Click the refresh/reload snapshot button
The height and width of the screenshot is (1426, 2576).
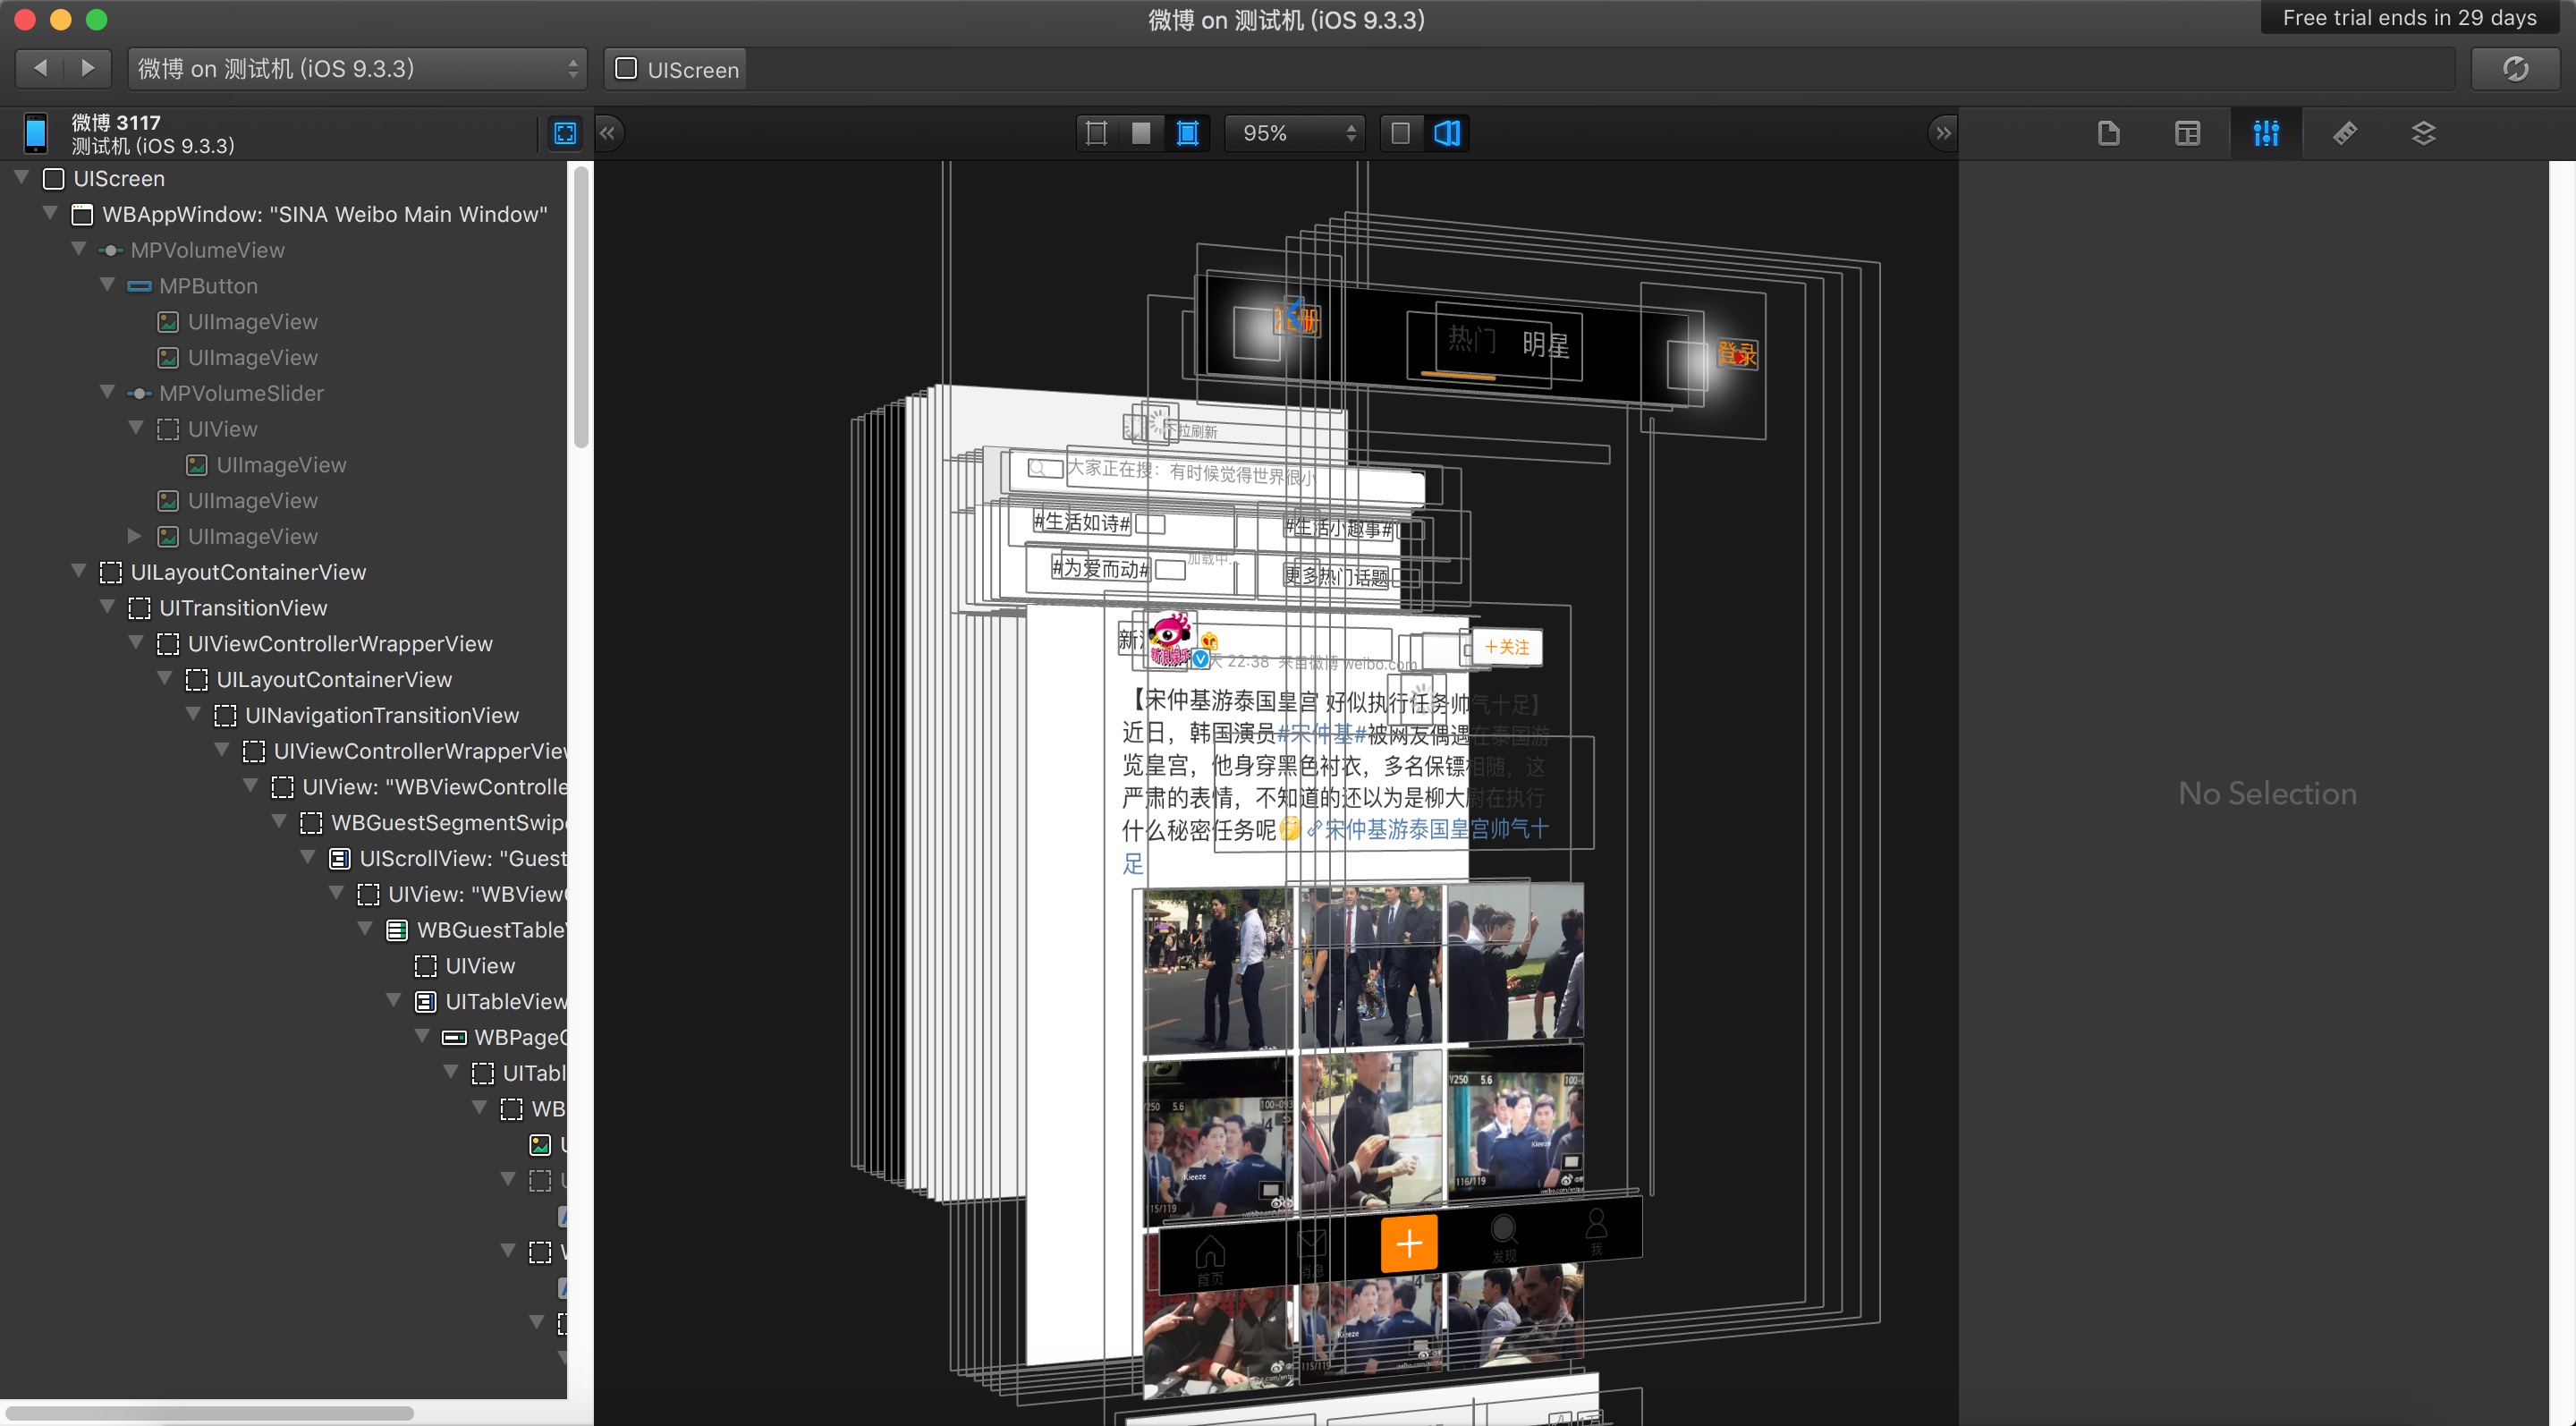[2514, 69]
